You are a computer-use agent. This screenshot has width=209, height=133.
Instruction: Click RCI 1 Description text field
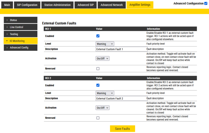[121, 49]
